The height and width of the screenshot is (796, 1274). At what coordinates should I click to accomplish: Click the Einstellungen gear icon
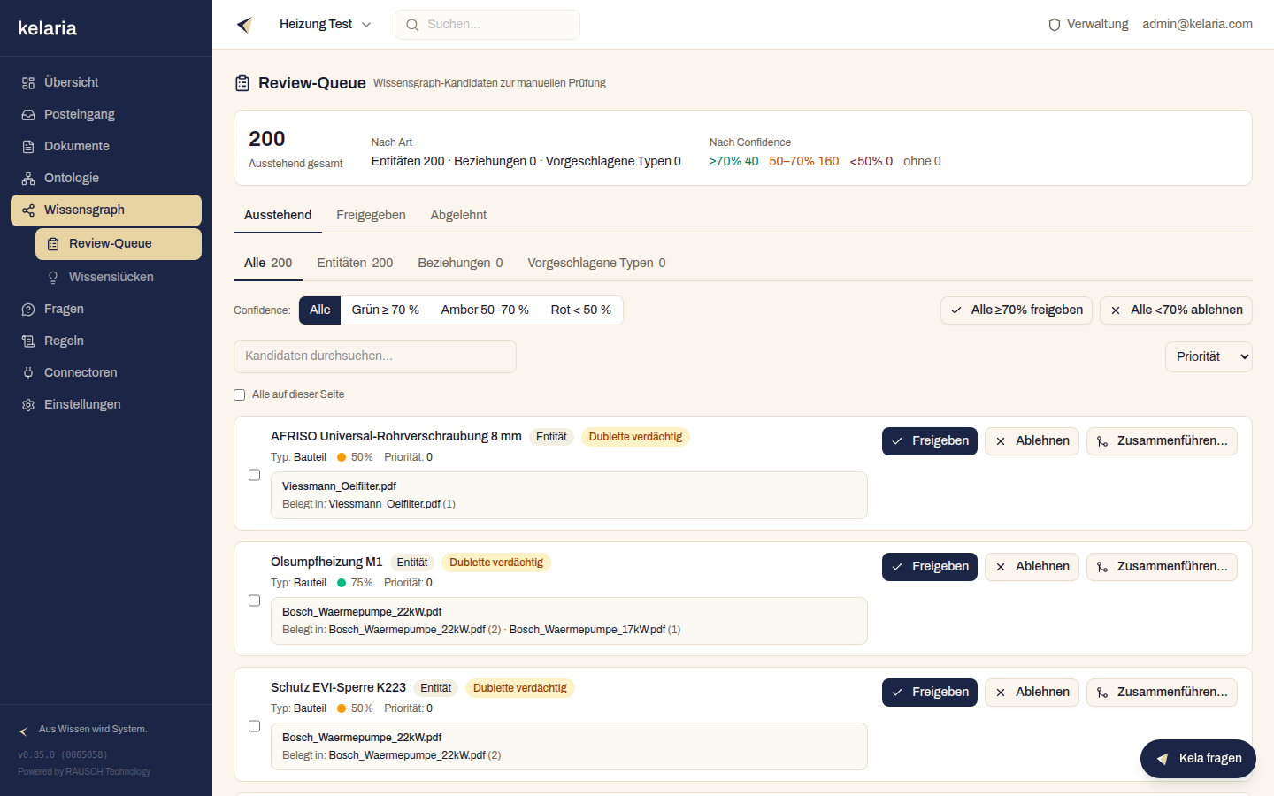click(x=28, y=405)
